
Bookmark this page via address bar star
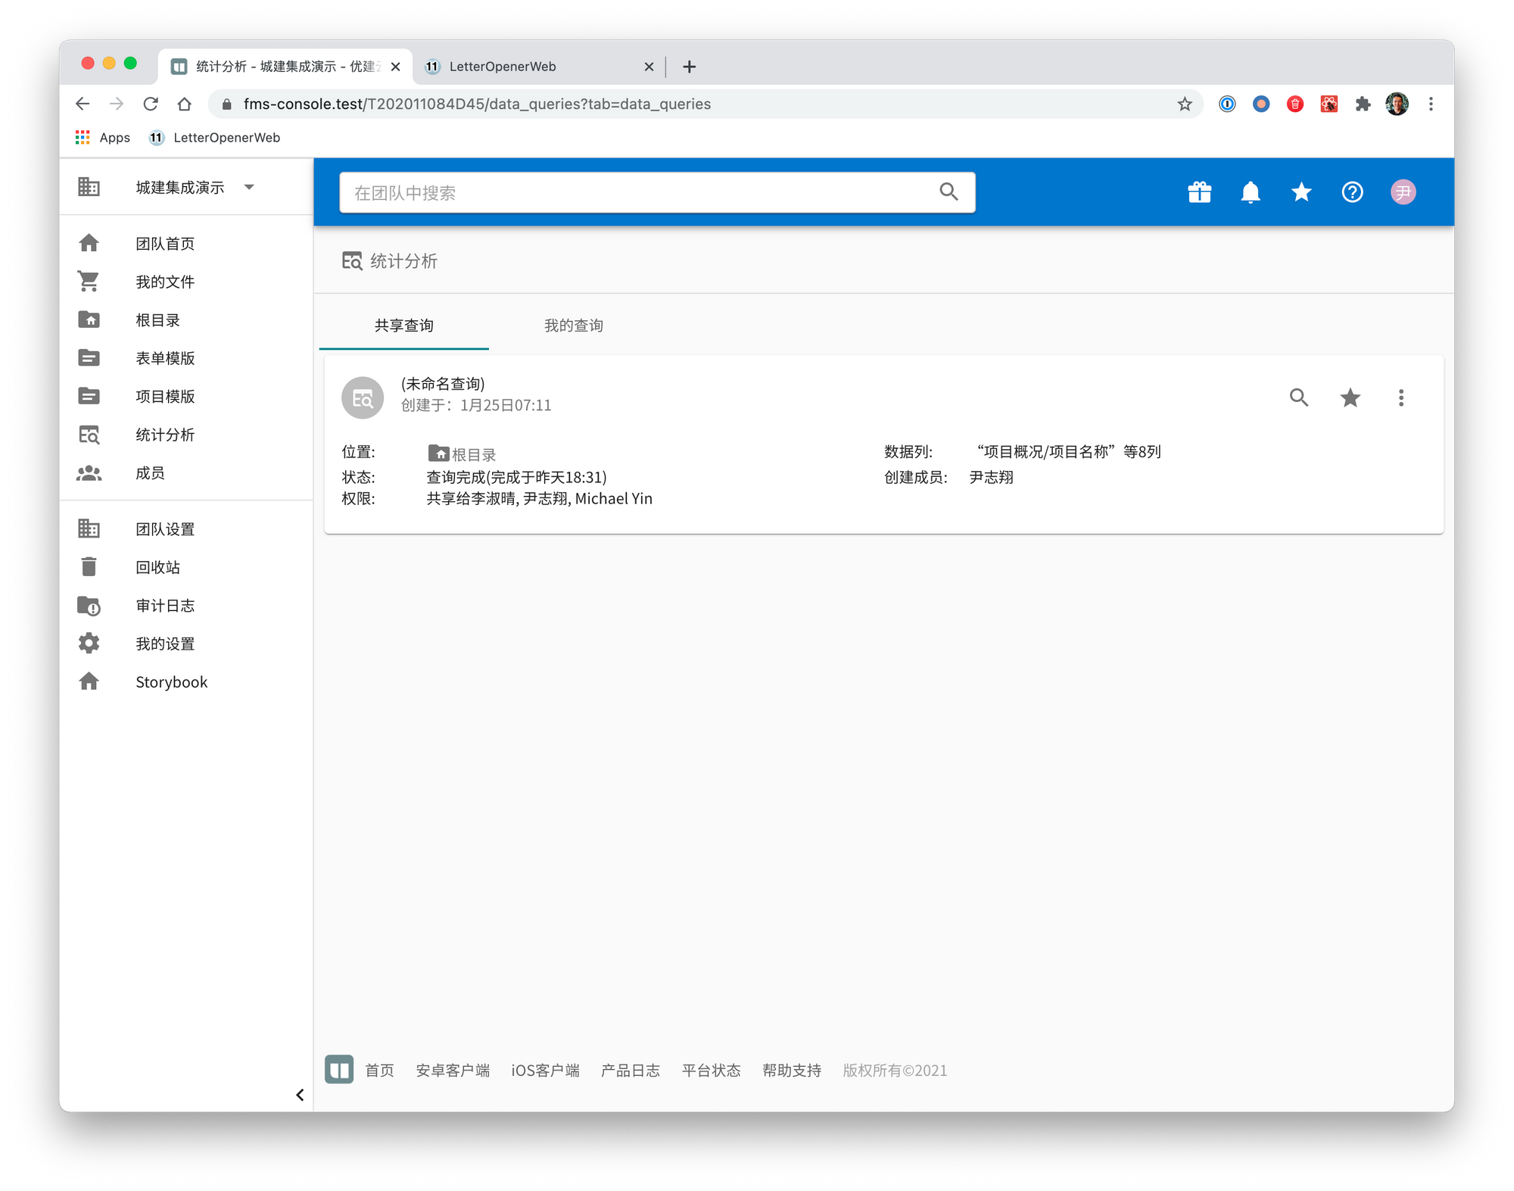[1185, 104]
